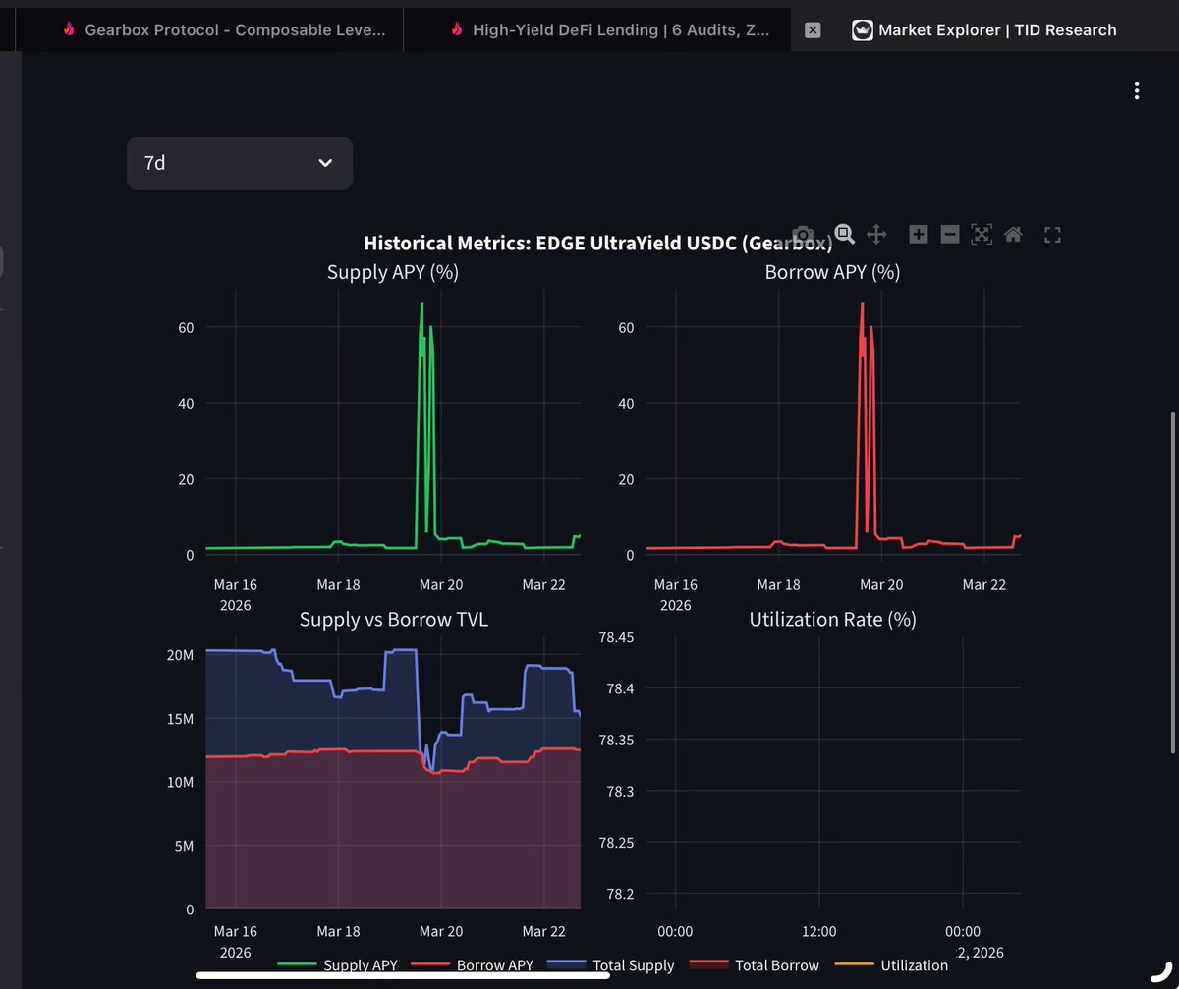
Task: Toggle Utilization legend entry
Action: click(x=890, y=965)
